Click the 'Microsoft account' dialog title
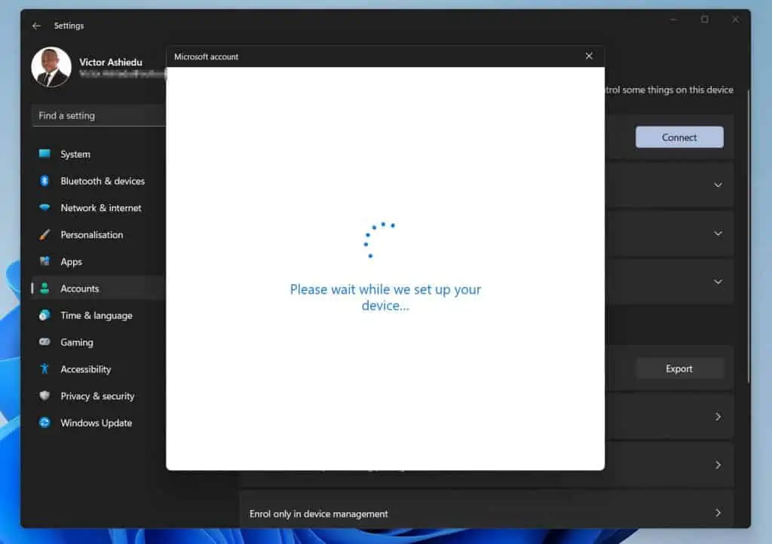Screen dimensions: 772x544 (207, 57)
